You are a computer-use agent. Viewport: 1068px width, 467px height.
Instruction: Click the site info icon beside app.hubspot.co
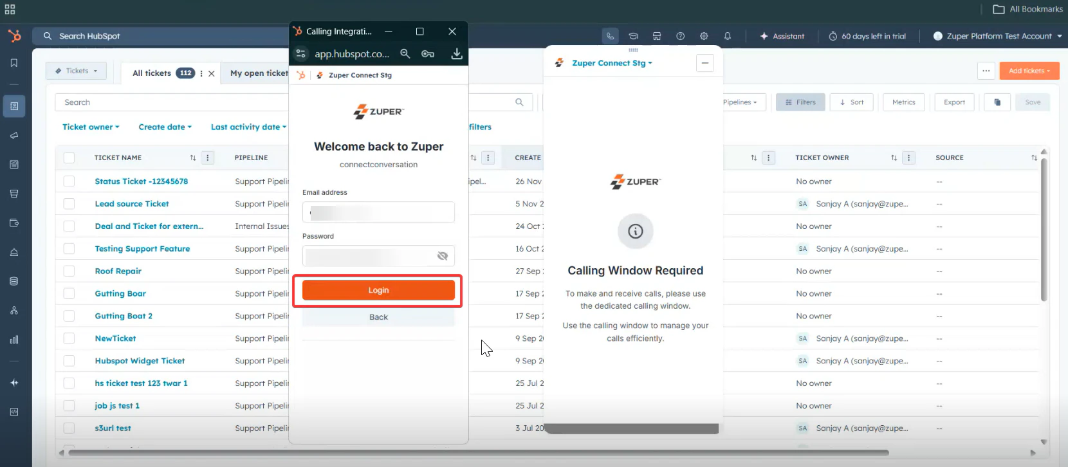(x=301, y=54)
